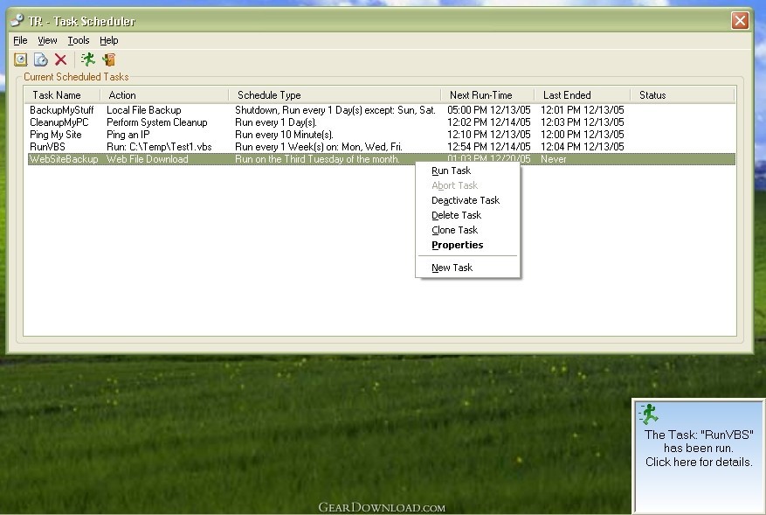Click 'Shutdown, Run every 1 Day(s) except' schedule cell

click(335, 110)
